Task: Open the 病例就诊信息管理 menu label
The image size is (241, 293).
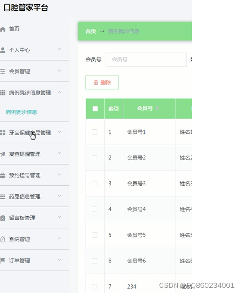Action: [30, 93]
